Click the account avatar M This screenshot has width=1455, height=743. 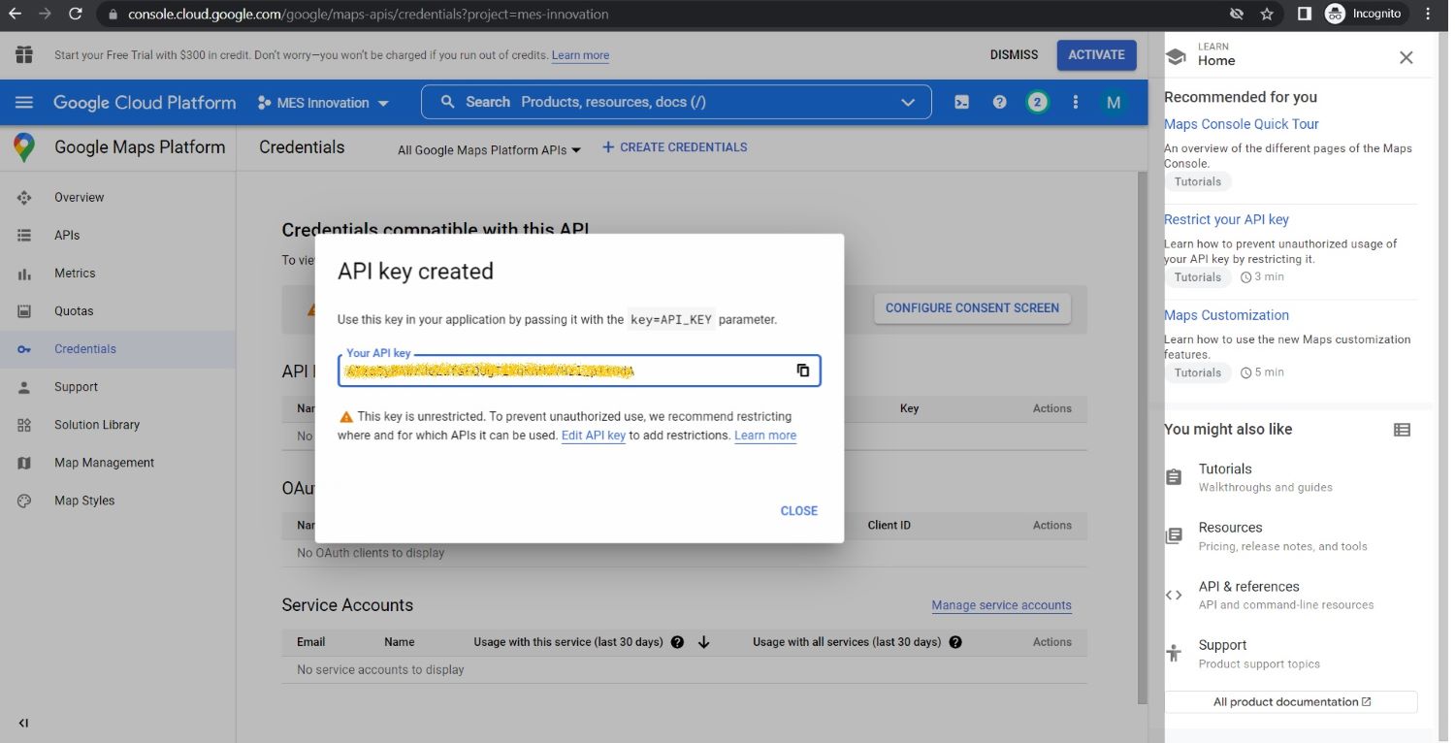1113,101
